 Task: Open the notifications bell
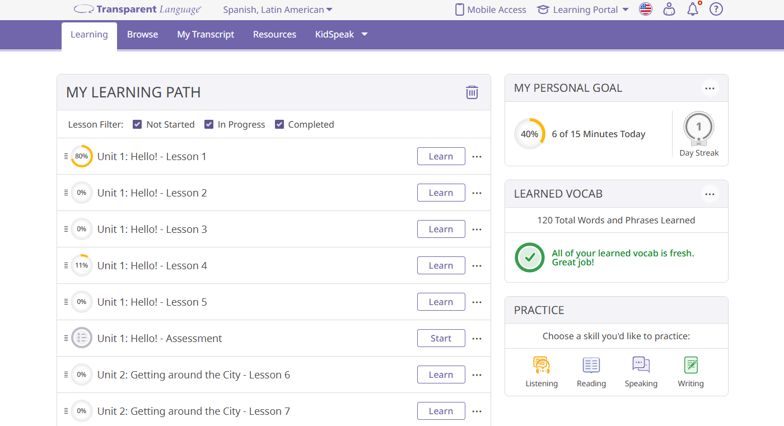692,10
